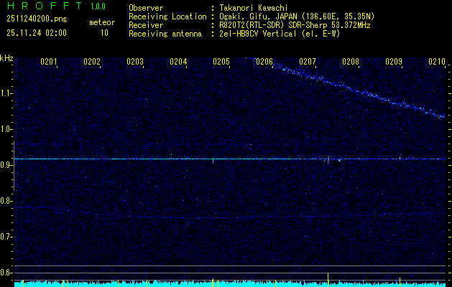Click the meteor count value 10

tap(104, 33)
